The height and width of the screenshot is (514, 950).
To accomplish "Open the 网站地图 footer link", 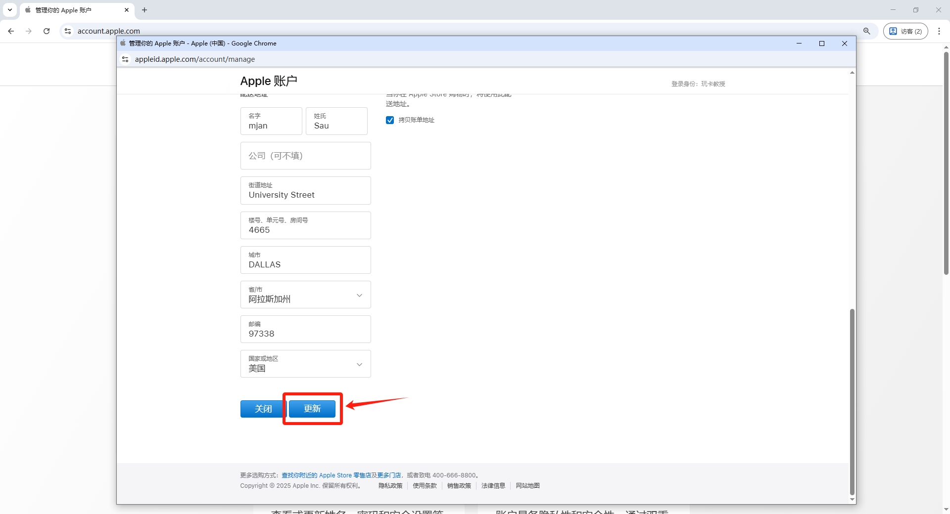I will point(528,486).
